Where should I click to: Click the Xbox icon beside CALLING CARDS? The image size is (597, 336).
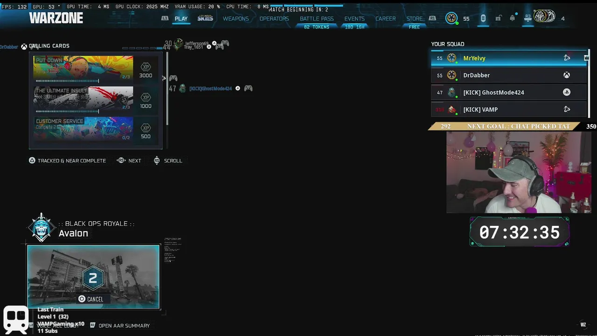click(x=24, y=47)
